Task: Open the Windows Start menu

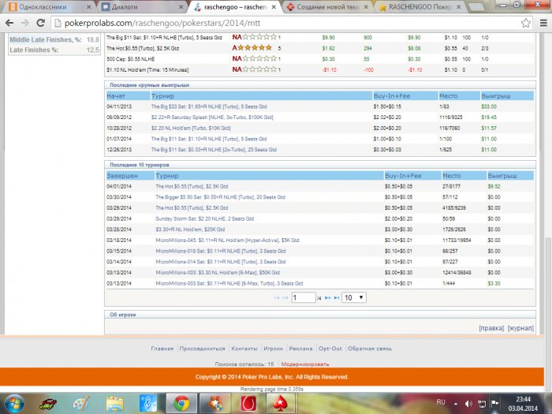Action: click(14, 403)
